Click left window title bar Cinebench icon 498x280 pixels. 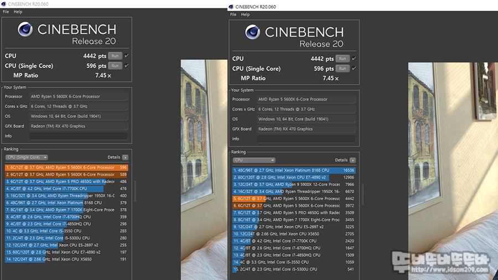click(3, 4)
